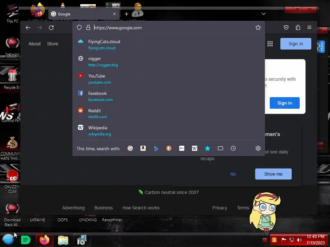
Task: Open the Action Center flag tray icon
Action: 284,240
